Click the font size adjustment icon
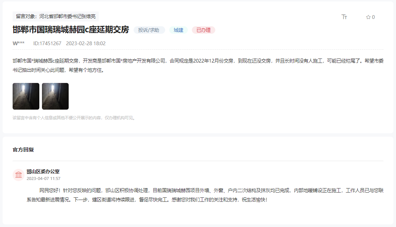The image size is (396, 227). tap(344, 17)
